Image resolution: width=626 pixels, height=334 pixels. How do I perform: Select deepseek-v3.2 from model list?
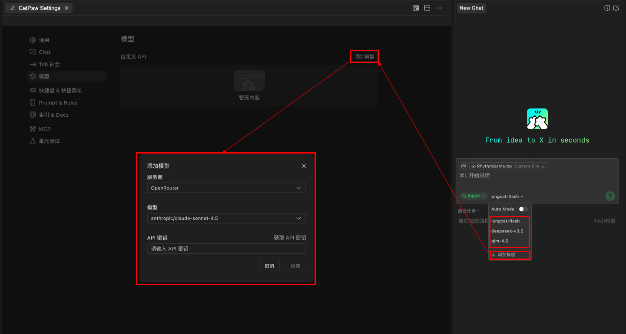tap(507, 231)
